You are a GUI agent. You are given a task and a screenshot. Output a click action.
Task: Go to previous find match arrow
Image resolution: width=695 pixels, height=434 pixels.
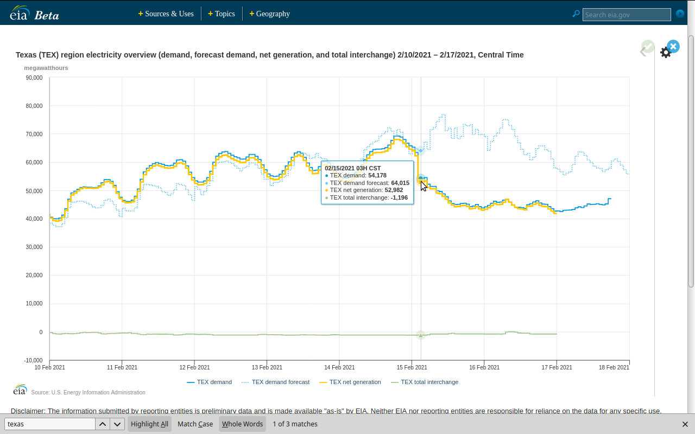pyautogui.click(x=103, y=424)
